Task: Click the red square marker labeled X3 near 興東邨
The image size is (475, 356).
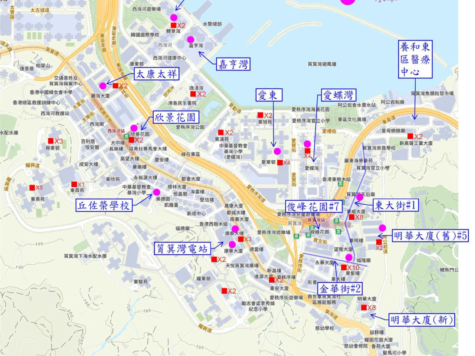Action: (51, 141)
